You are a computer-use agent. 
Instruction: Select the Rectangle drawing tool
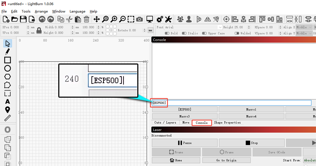(x=8, y=60)
